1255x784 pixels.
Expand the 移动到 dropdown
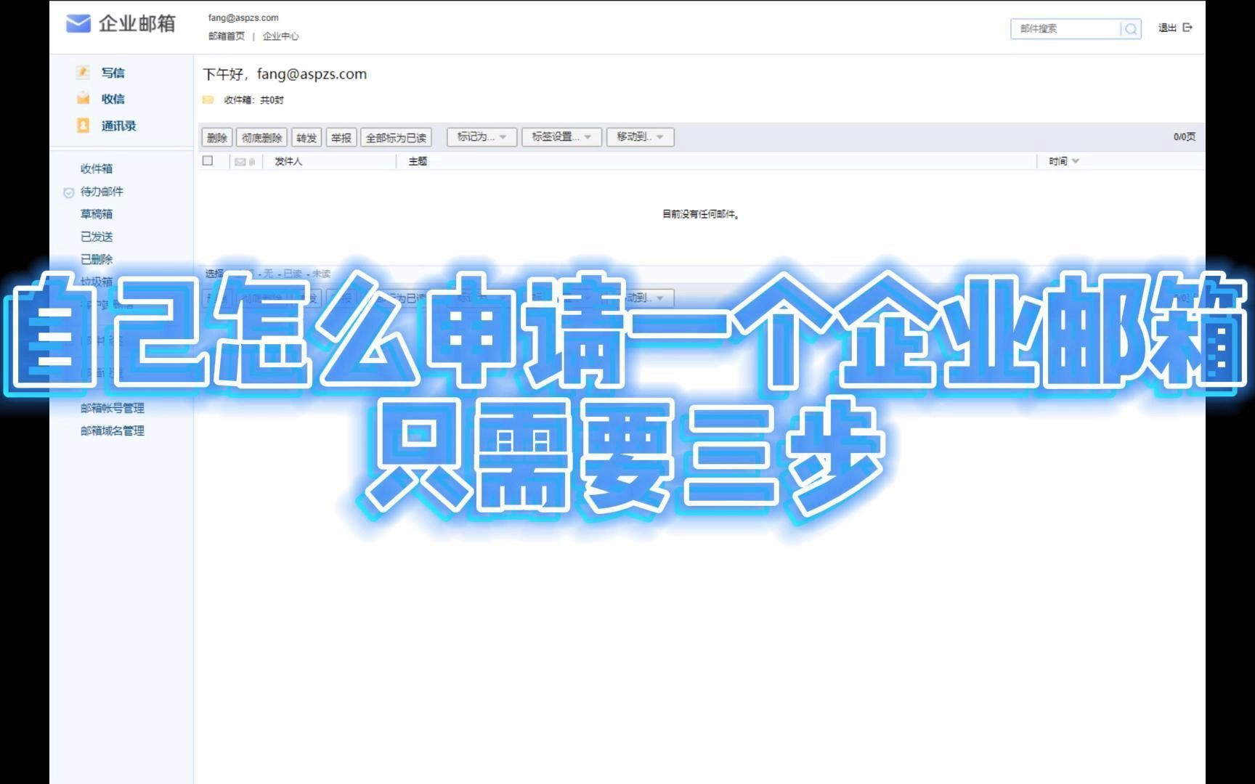point(641,137)
